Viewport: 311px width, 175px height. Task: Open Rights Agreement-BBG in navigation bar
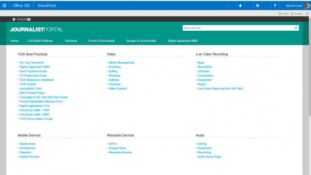click(183, 41)
